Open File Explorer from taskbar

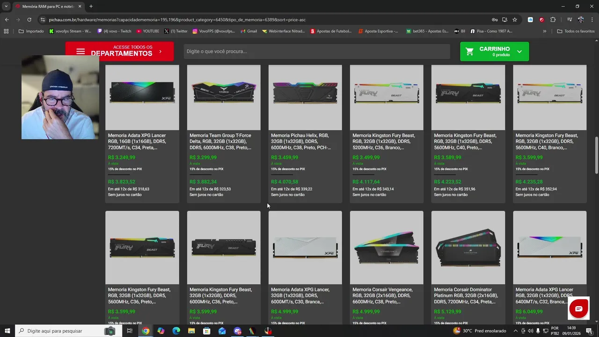pyautogui.click(x=191, y=331)
